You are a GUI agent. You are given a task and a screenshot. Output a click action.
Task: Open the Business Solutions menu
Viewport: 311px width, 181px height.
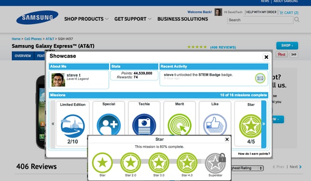[183, 19]
